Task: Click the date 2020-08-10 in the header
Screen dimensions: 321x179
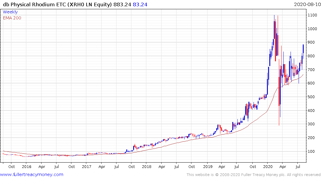Action: [307, 4]
